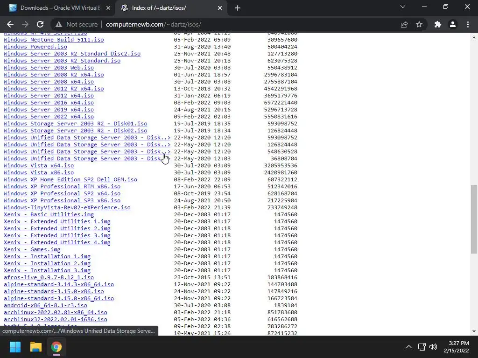
Task: Download Windows_Powered.iso
Action: (x=35, y=47)
